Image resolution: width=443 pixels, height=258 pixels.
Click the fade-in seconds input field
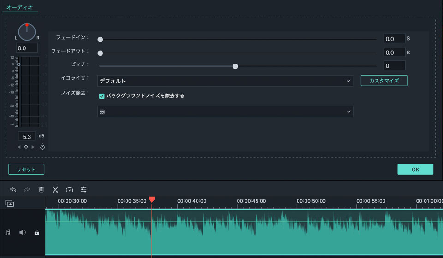(395, 39)
